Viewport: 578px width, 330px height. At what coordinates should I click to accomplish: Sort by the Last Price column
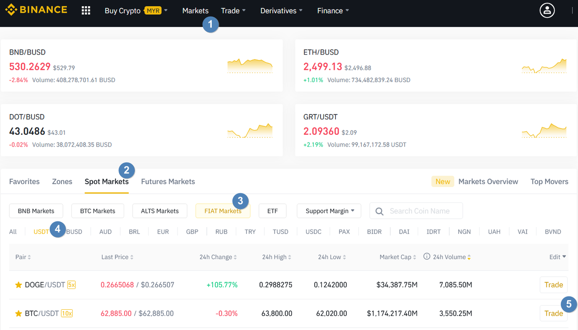coord(117,257)
